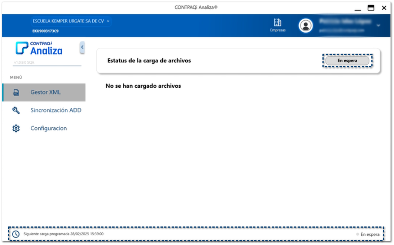Image resolution: width=394 pixels, height=245 pixels.
Task: Collapse the sidebar with the chevron button
Action: [x=82, y=47]
